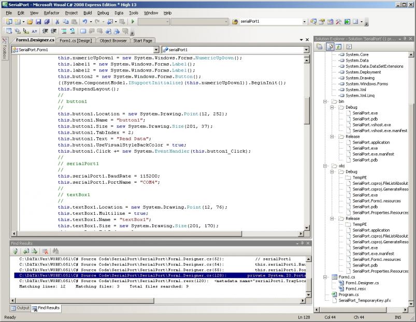Click Refresh icon in Solution Explorer toolbar
The image size is (416, 322).
click(x=337, y=47)
